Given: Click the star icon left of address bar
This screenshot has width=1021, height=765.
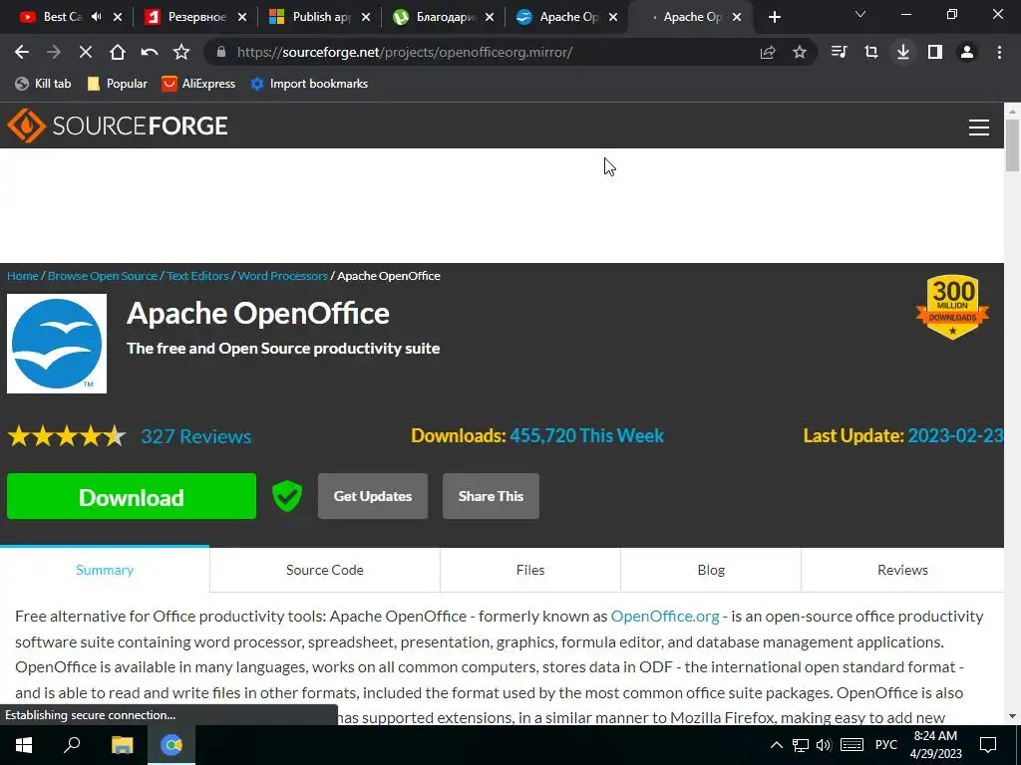Looking at the screenshot, I should (181, 52).
